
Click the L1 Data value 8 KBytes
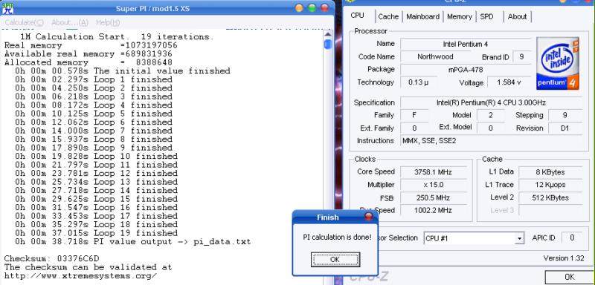click(x=550, y=172)
